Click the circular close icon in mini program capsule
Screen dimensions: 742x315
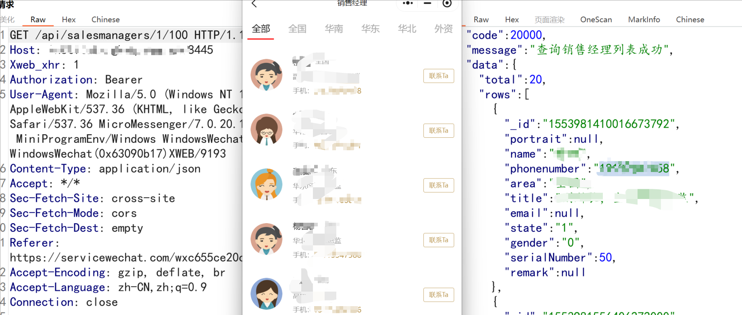click(x=447, y=4)
